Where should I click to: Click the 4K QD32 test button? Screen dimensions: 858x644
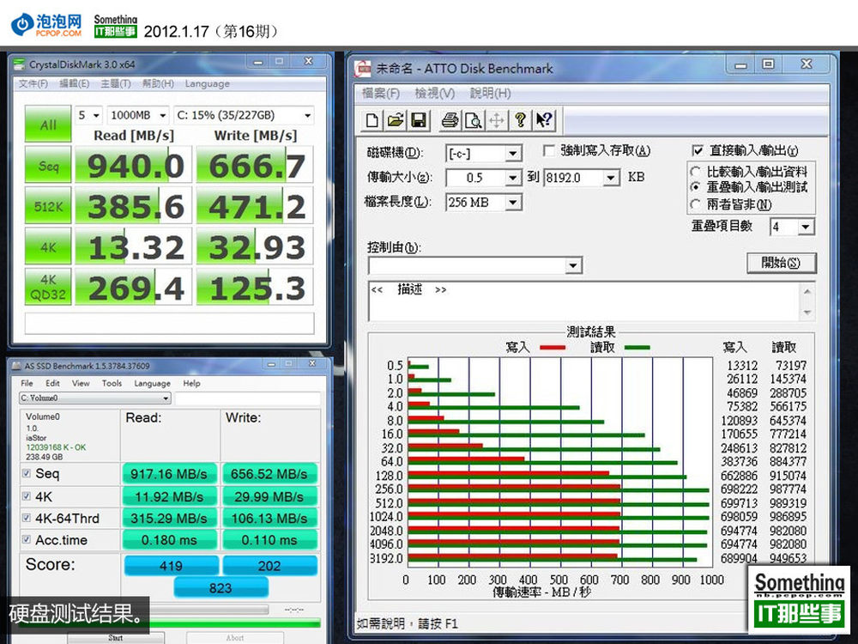pos(48,287)
